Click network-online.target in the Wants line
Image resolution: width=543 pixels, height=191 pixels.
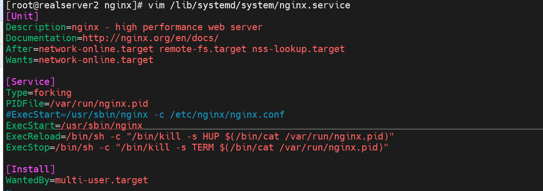(96, 60)
